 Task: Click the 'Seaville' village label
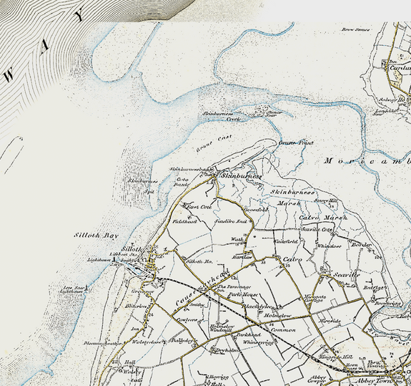coord(347,275)
